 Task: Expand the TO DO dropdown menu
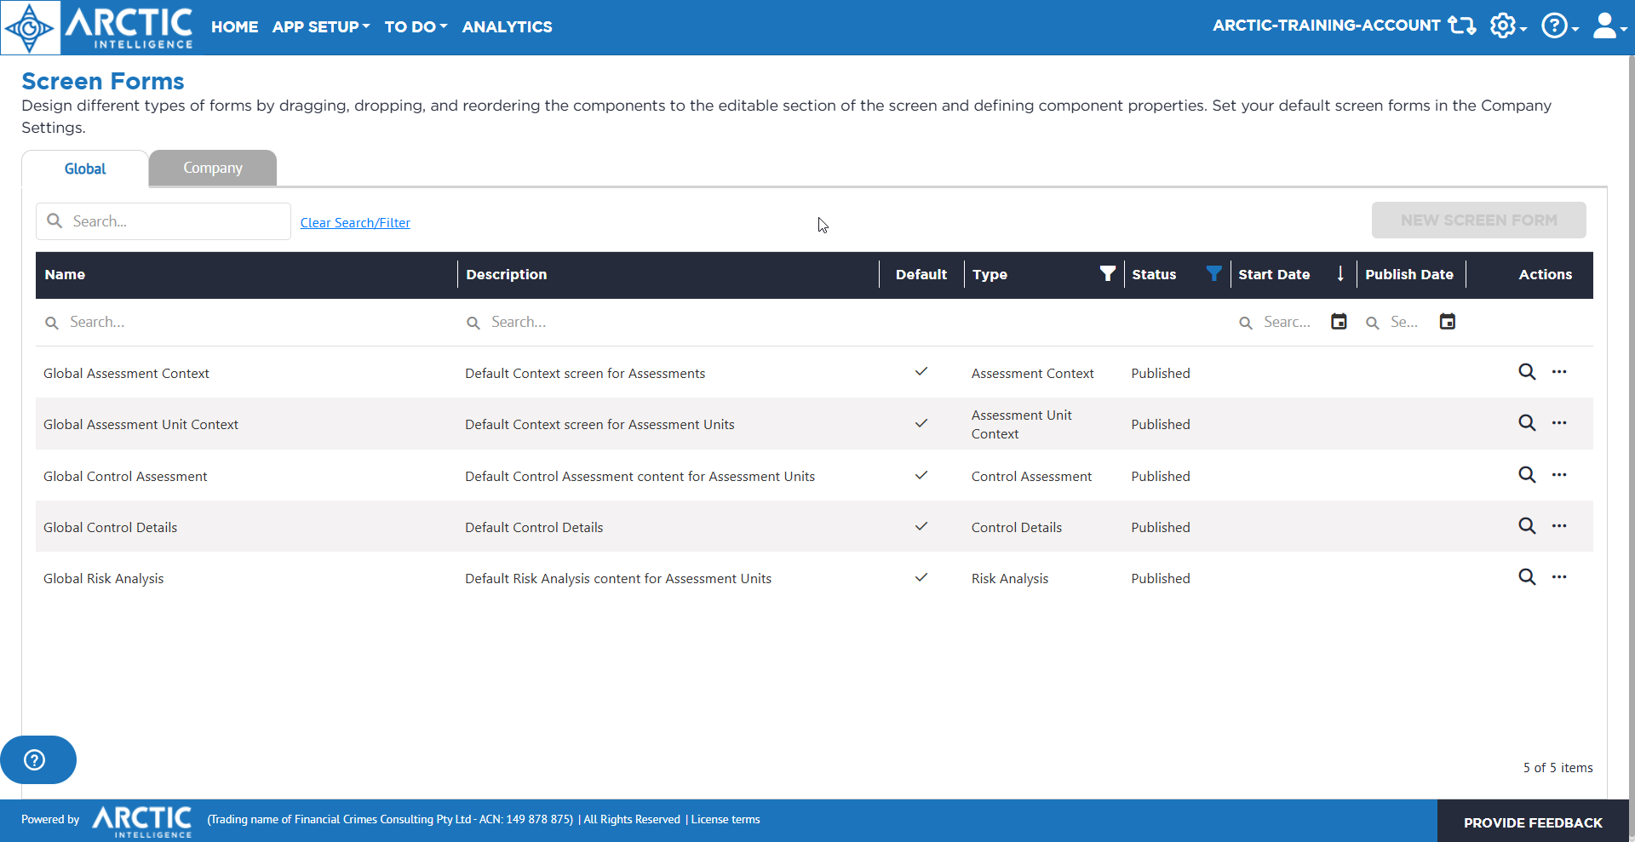pos(415,26)
